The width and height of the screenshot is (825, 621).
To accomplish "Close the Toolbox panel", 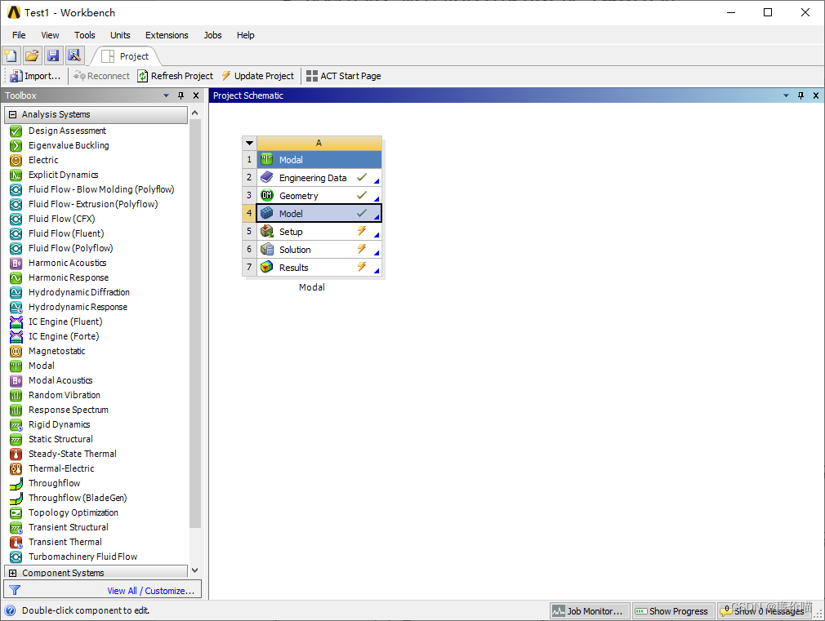I will [196, 95].
